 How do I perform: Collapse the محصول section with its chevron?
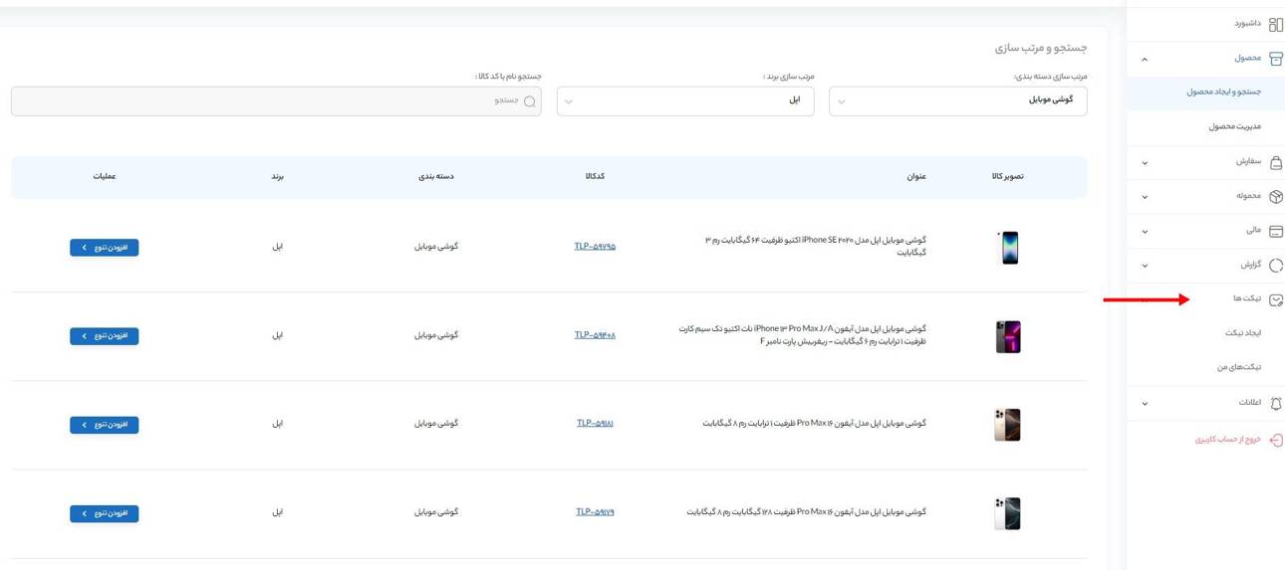[1145, 60]
